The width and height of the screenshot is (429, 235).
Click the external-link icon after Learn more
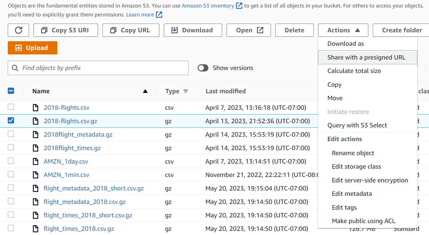[159, 14]
